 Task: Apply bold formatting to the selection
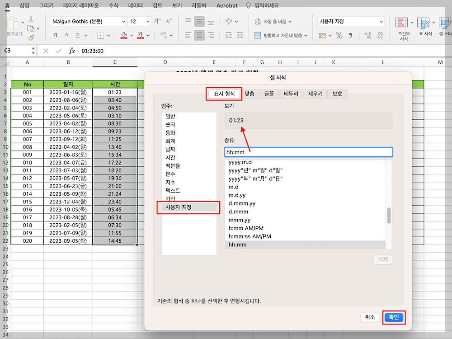tap(56, 35)
